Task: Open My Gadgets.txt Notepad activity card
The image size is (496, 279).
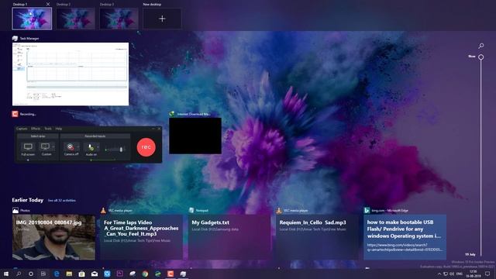Action: point(229,237)
